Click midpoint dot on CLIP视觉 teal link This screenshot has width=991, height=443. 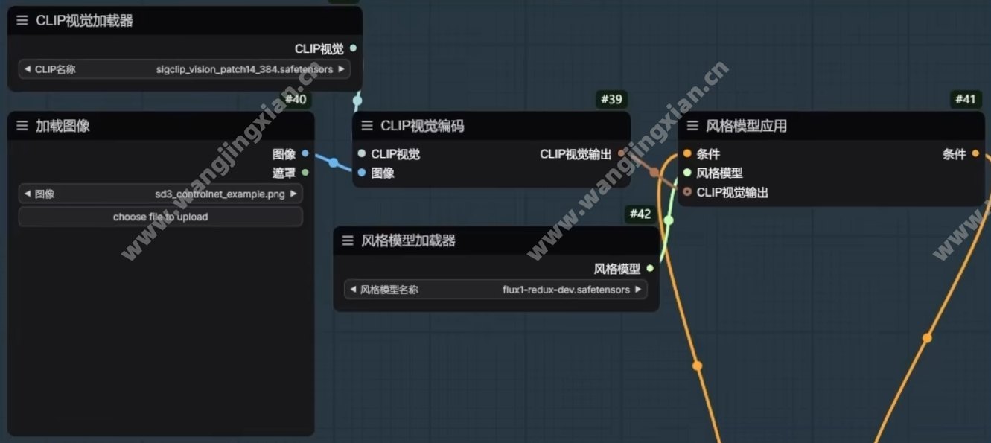click(x=357, y=100)
